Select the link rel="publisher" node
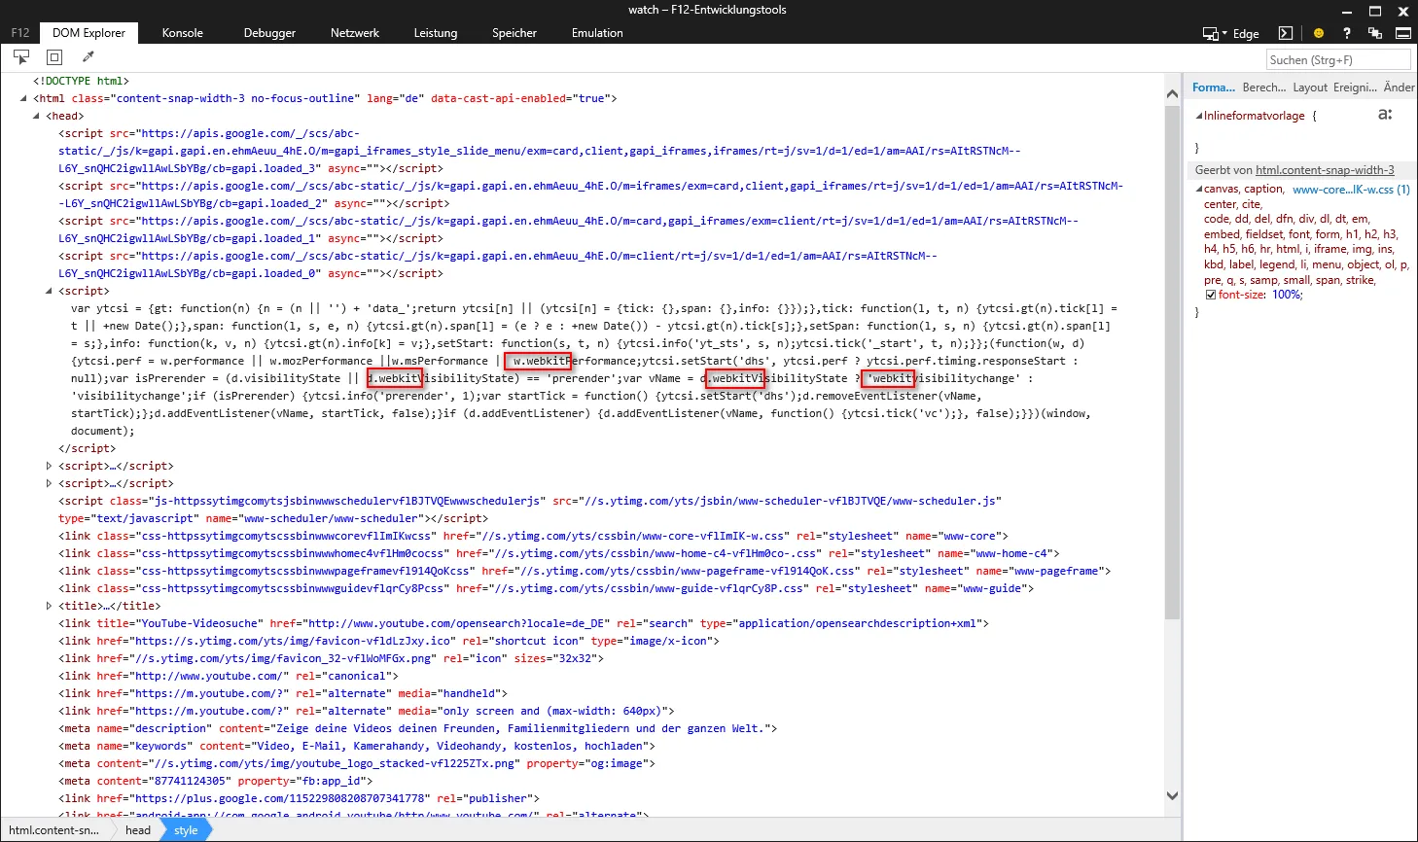Viewport: 1418px width, 842px height. coord(299,798)
